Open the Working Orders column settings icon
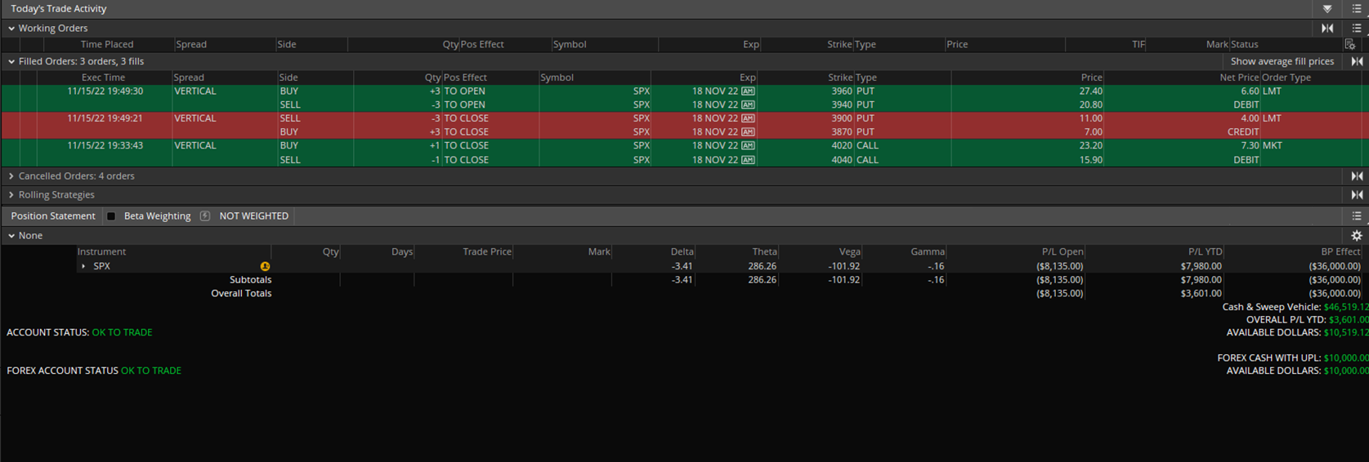Viewport: 1369px width, 462px height. (1349, 45)
